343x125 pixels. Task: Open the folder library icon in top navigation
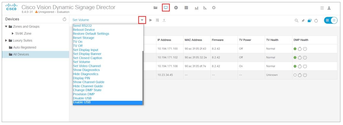pyautogui.click(x=155, y=8)
